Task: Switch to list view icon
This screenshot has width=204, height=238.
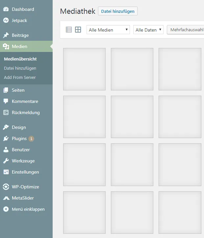Action: (69, 30)
